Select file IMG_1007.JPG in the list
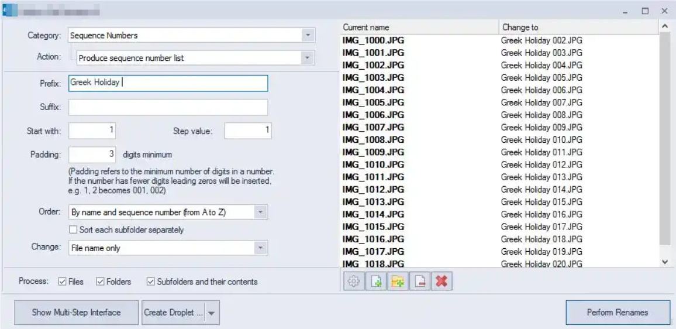Screen dimensions: 676x329 pyautogui.click(x=373, y=128)
